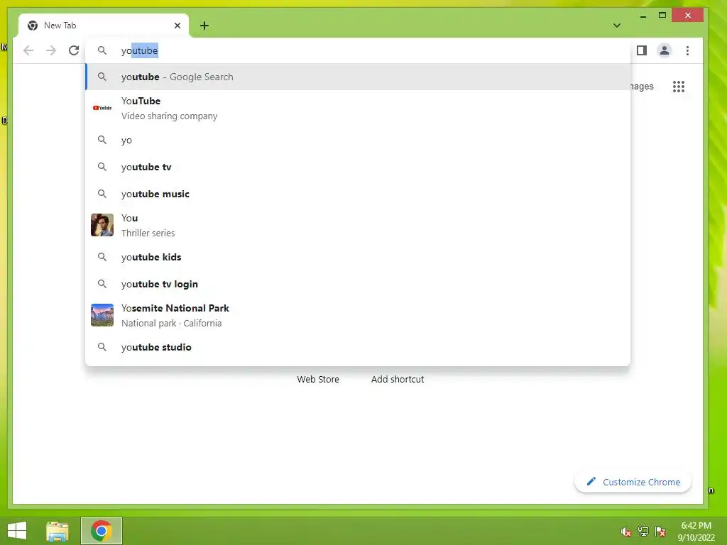The image size is (727, 545).
Task: Open the Windows Start button
Action: tap(17, 531)
